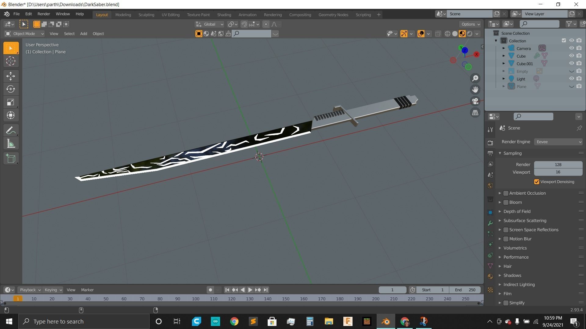Click the End frame 250 field
Screen dimensions: 586x329
pos(465,290)
